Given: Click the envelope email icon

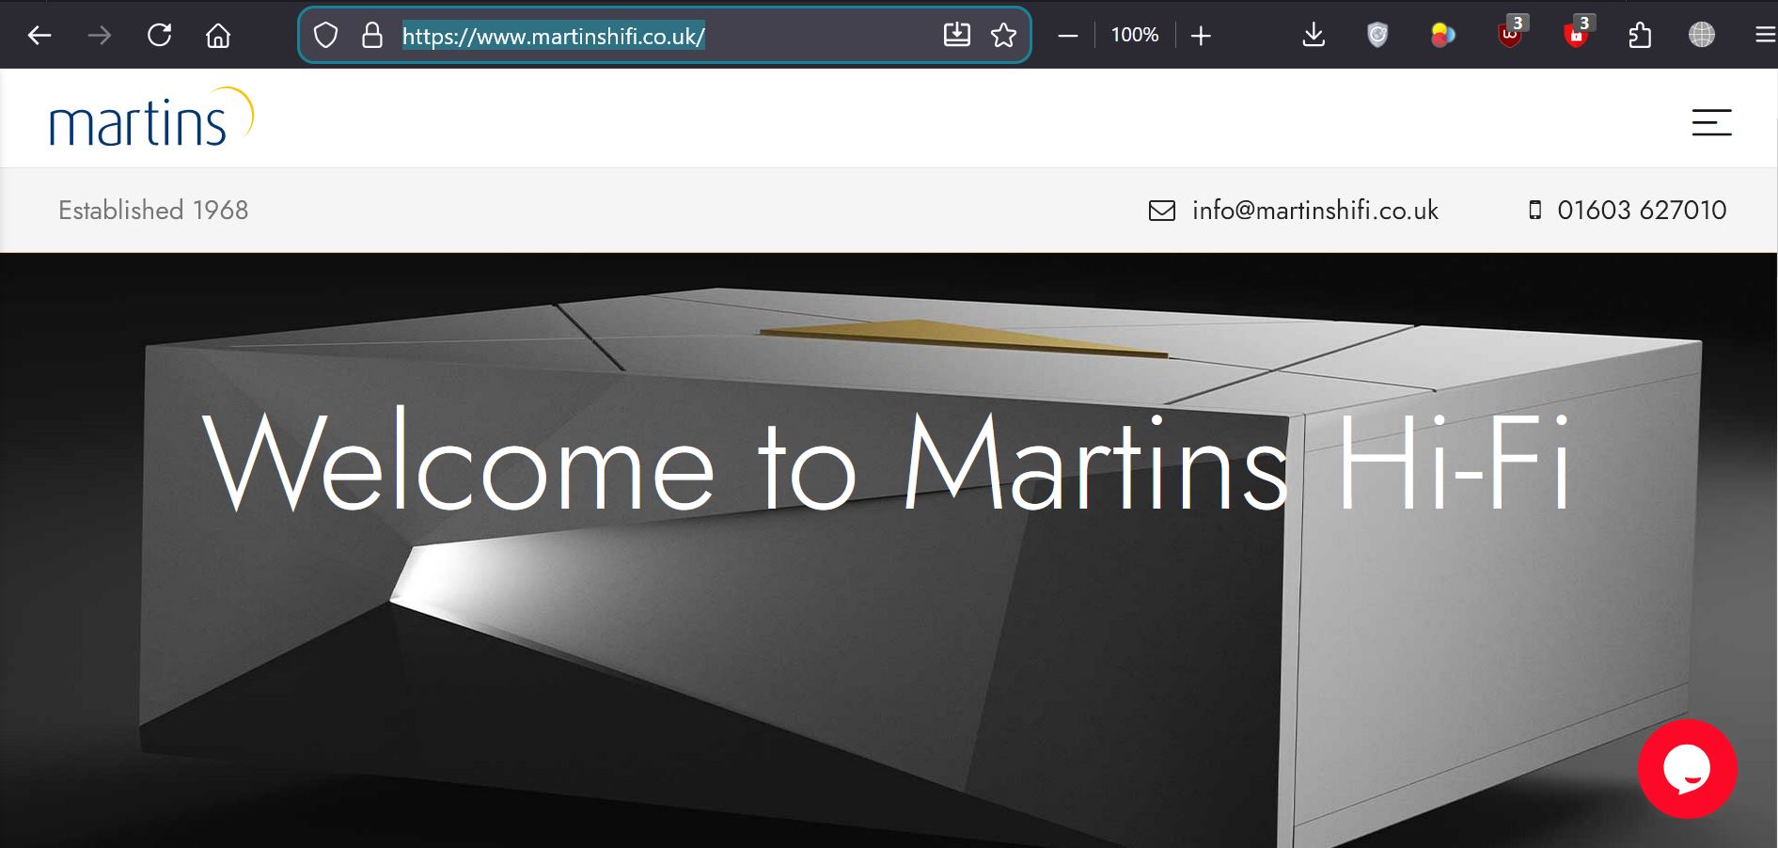Looking at the screenshot, I should pyautogui.click(x=1162, y=211).
